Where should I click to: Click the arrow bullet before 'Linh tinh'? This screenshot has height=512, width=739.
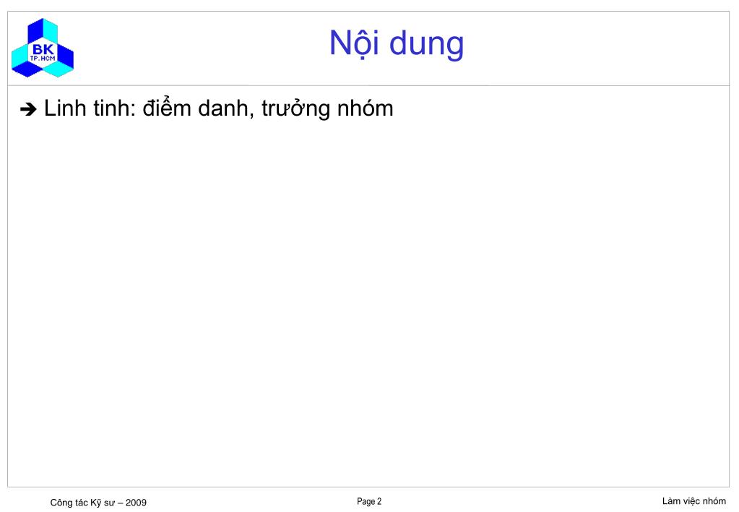28,109
